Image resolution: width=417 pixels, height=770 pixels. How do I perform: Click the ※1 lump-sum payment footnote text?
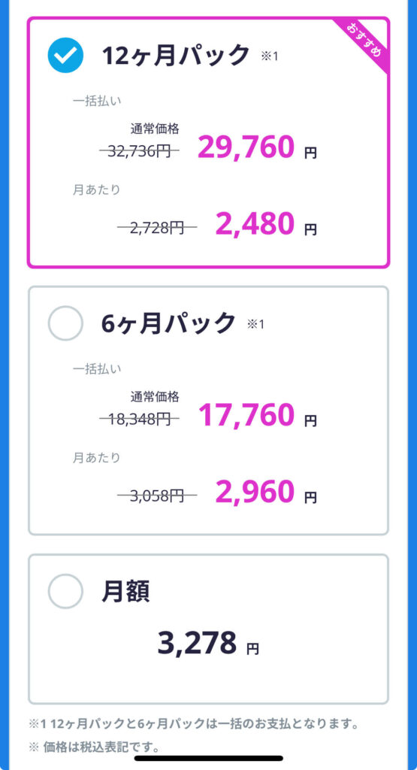pos(192,724)
